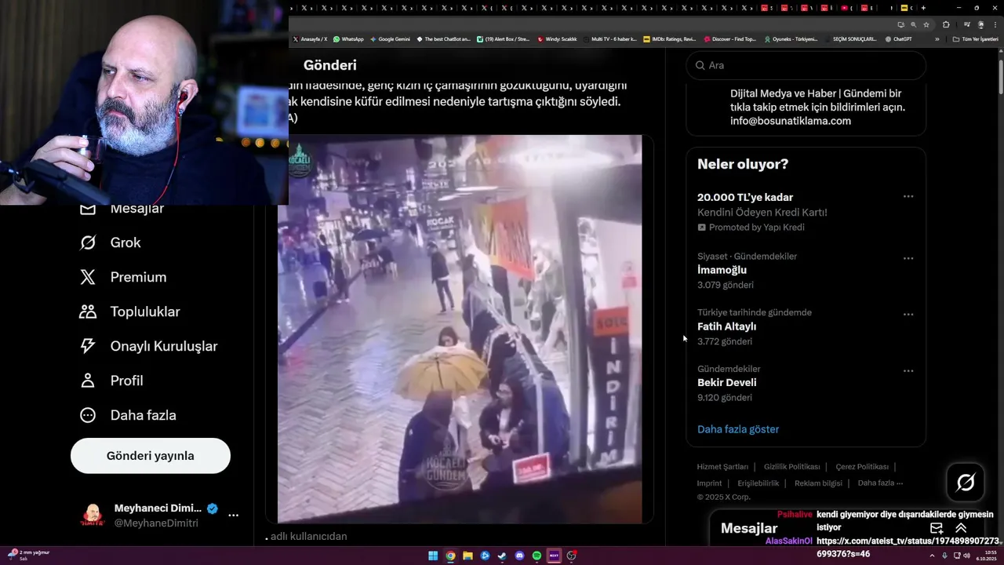Click the Profil person icon

(88, 381)
